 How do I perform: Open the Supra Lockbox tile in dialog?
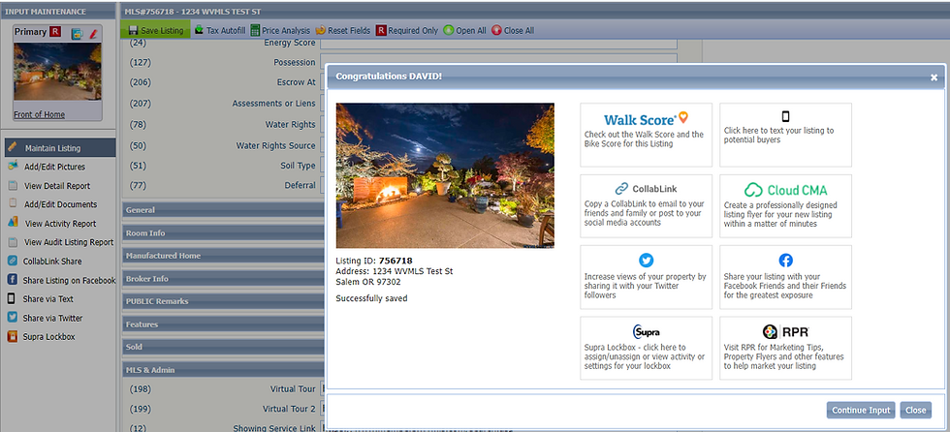pos(646,348)
